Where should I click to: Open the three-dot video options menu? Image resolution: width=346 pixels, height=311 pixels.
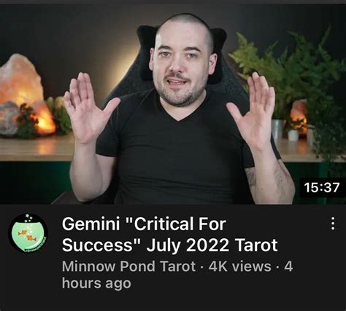click(x=333, y=224)
